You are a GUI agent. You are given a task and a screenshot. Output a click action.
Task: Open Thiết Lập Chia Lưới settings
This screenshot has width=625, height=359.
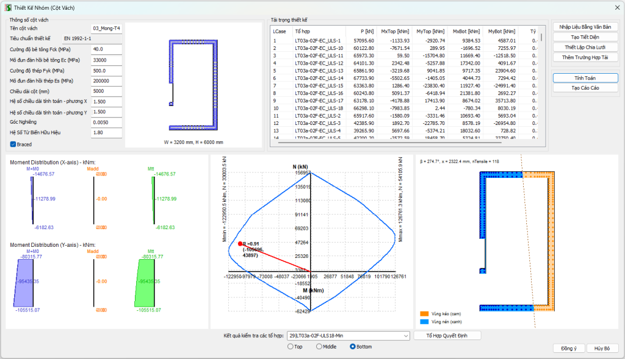coord(585,47)
